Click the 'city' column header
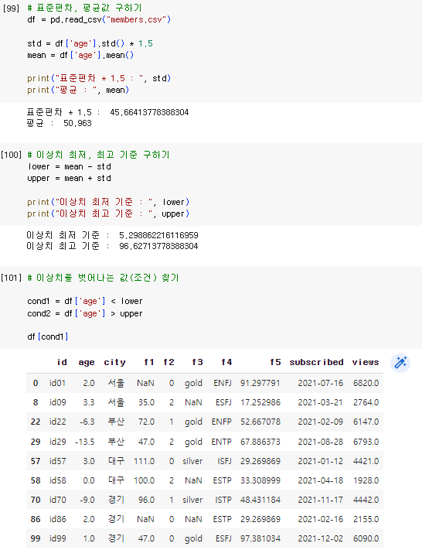 tap(114, 362)
